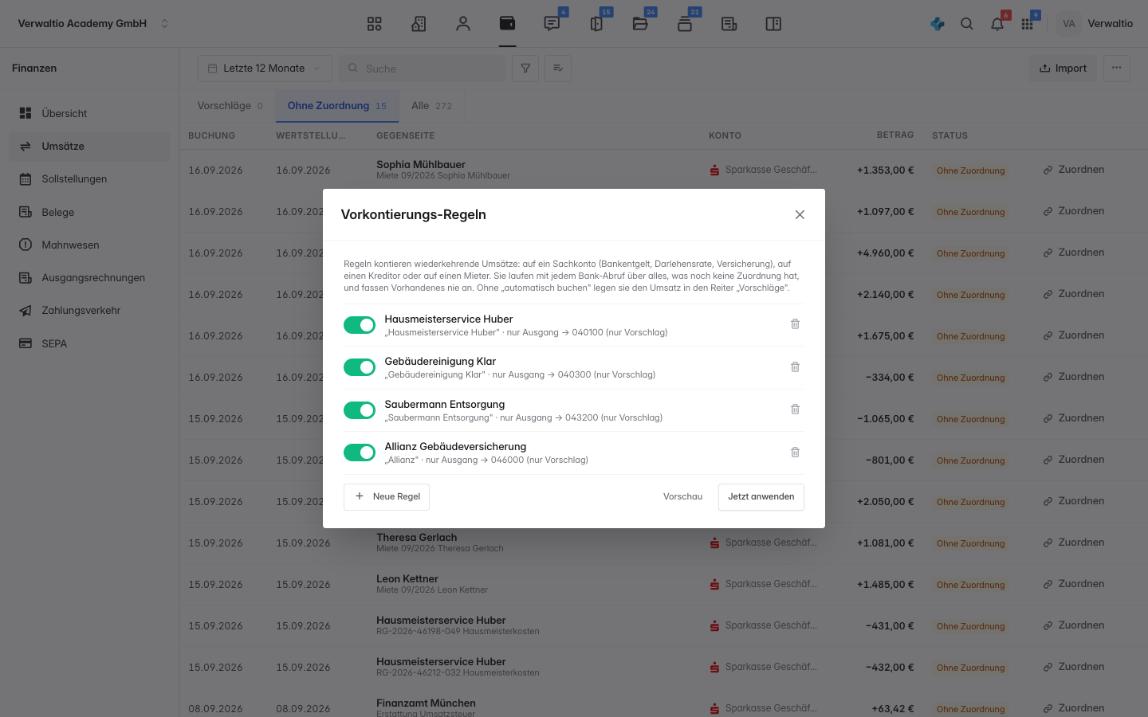
Task: Toggle the Hausmeisterservice Huber rule off
Action: click(x=360, y=325)
